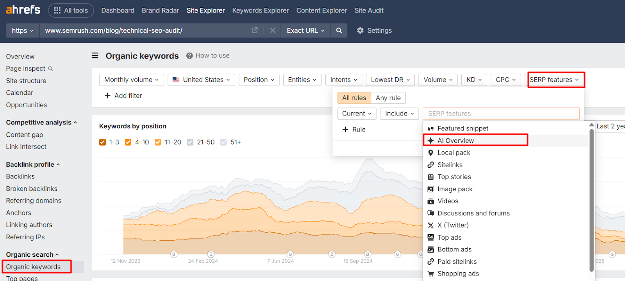The image size is (625, 281).
Task: Click the Top ads icon
Action: (x=430, y=237)
